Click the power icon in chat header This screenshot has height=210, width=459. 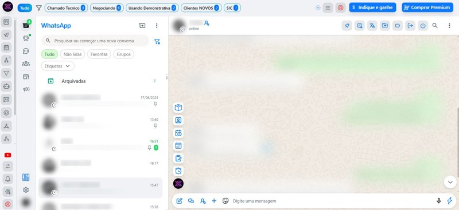pos(423,26)
